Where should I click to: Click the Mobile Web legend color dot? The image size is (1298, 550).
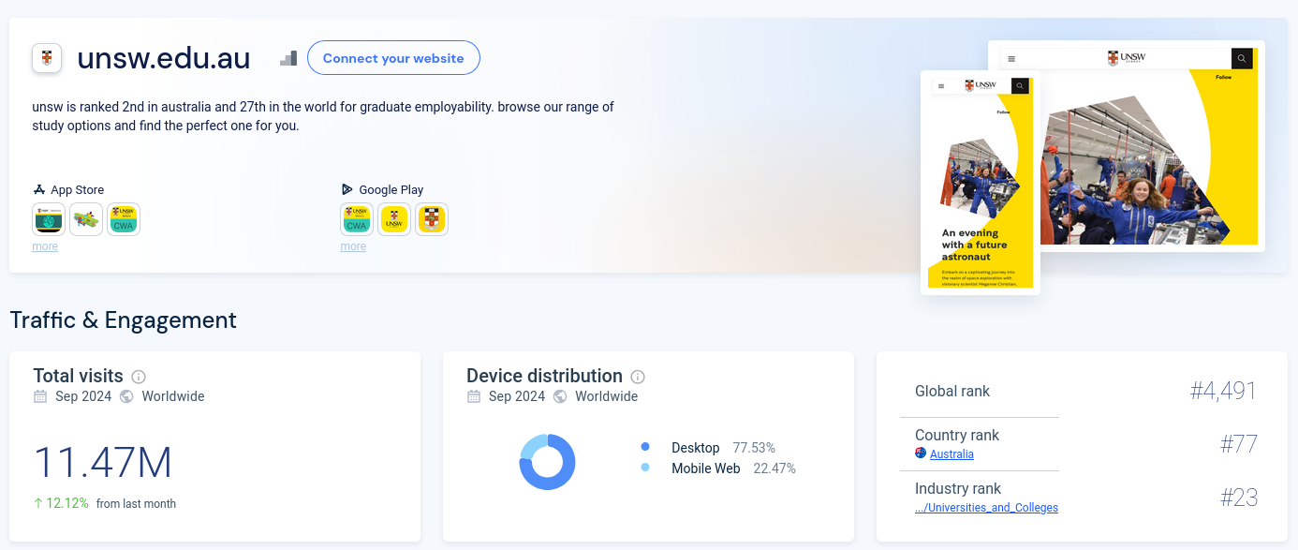point(645,468)
